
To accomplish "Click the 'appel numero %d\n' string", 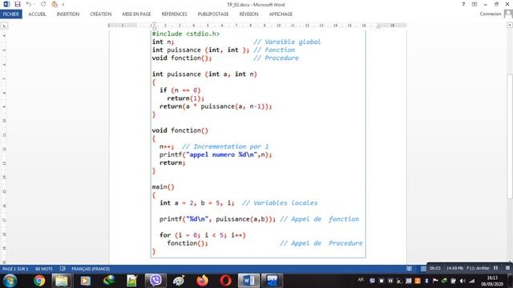I will (x=221, y=154).
